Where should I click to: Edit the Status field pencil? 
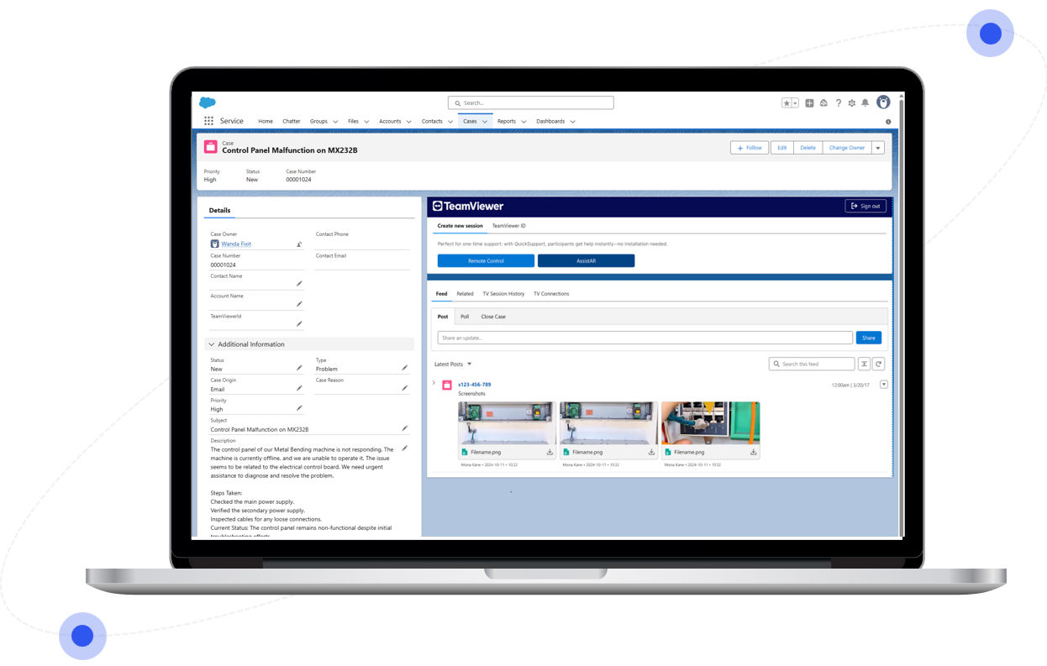pos(299,368)
